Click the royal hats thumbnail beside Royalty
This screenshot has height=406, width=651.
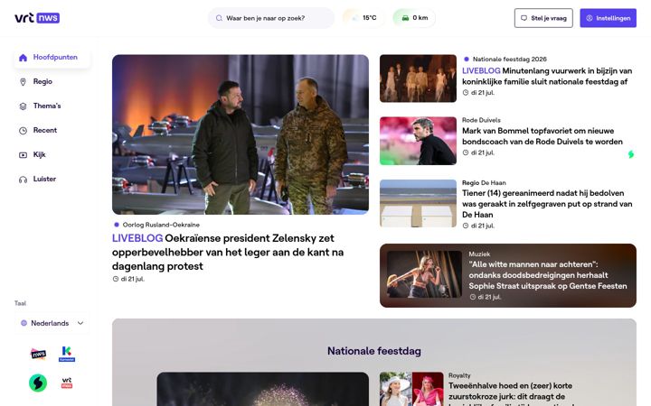tap(412, 389)
